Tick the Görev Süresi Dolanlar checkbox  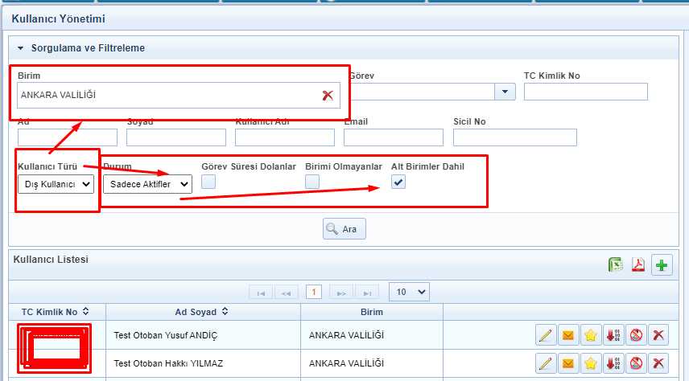coord(208,182)
